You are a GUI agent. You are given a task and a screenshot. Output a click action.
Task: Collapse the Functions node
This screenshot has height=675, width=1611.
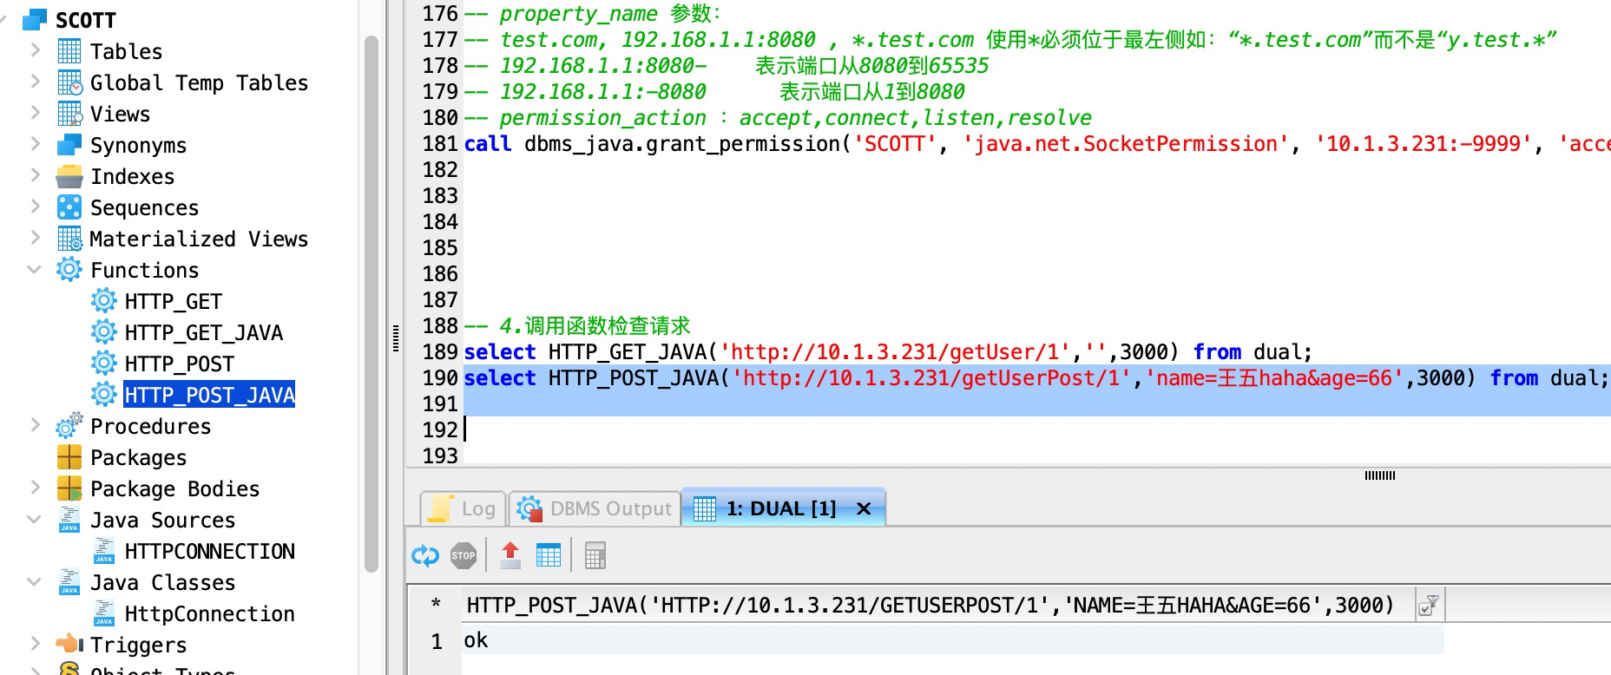pyautogui.click(x=35, y=270)
